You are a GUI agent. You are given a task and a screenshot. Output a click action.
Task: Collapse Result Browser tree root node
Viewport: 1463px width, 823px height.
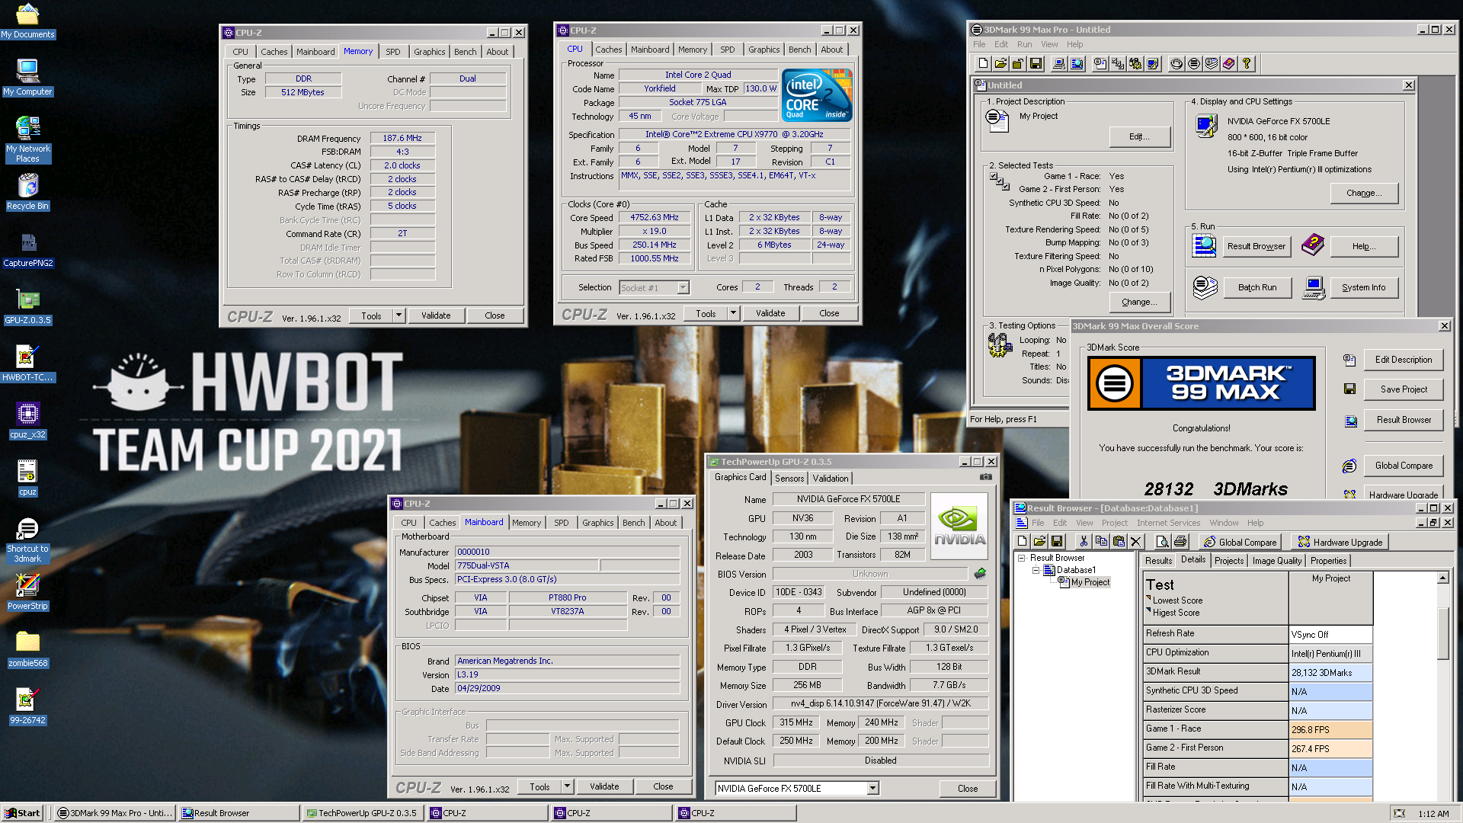click(1021, 558)
